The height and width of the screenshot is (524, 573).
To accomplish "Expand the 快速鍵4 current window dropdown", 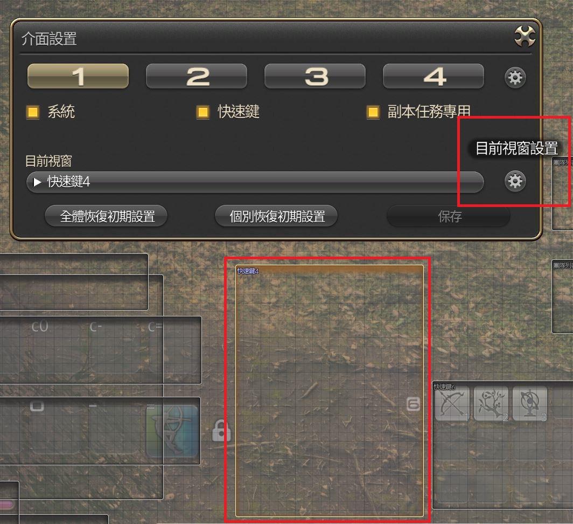I will pyautogui.click(x=255, y=182).
